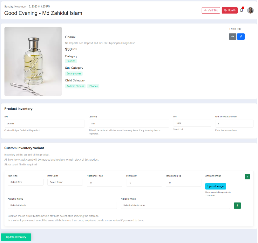Image resolution: width=258 pixels, height=243 pixels.
Task: Add attribute with the green up arrow button
Action: click(237, 205)
